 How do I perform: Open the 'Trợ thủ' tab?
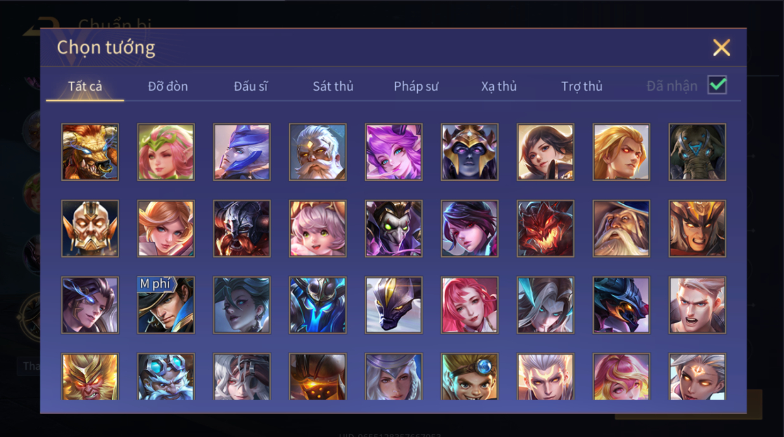[582, 86]
